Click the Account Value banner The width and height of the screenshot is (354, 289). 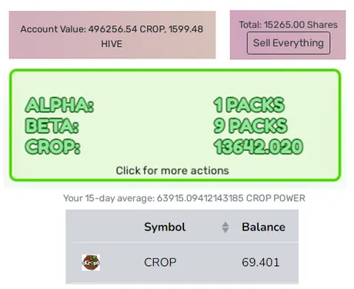112,35
